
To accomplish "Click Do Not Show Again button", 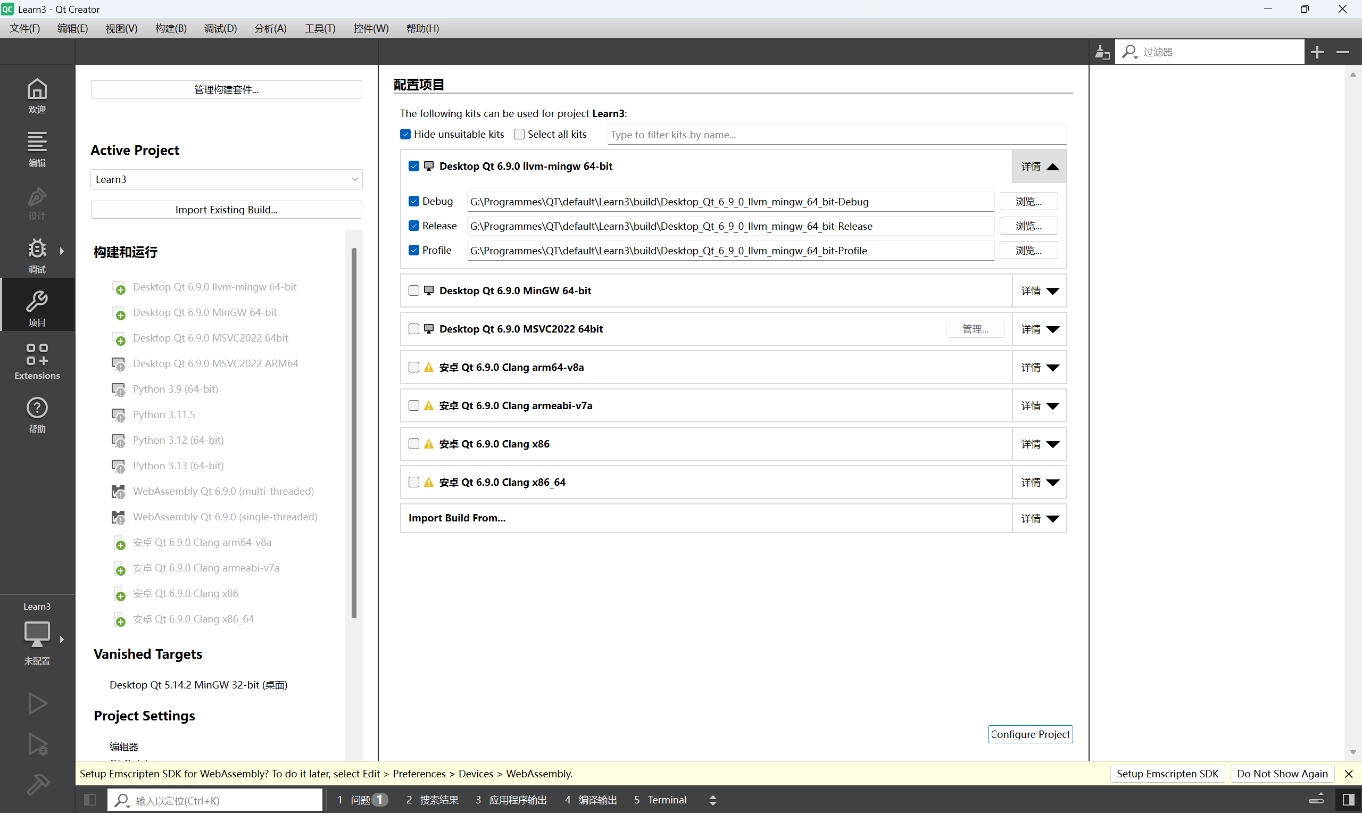I will (1282, 774).
